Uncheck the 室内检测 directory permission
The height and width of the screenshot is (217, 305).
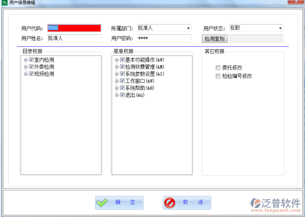(x=31, y=60)
